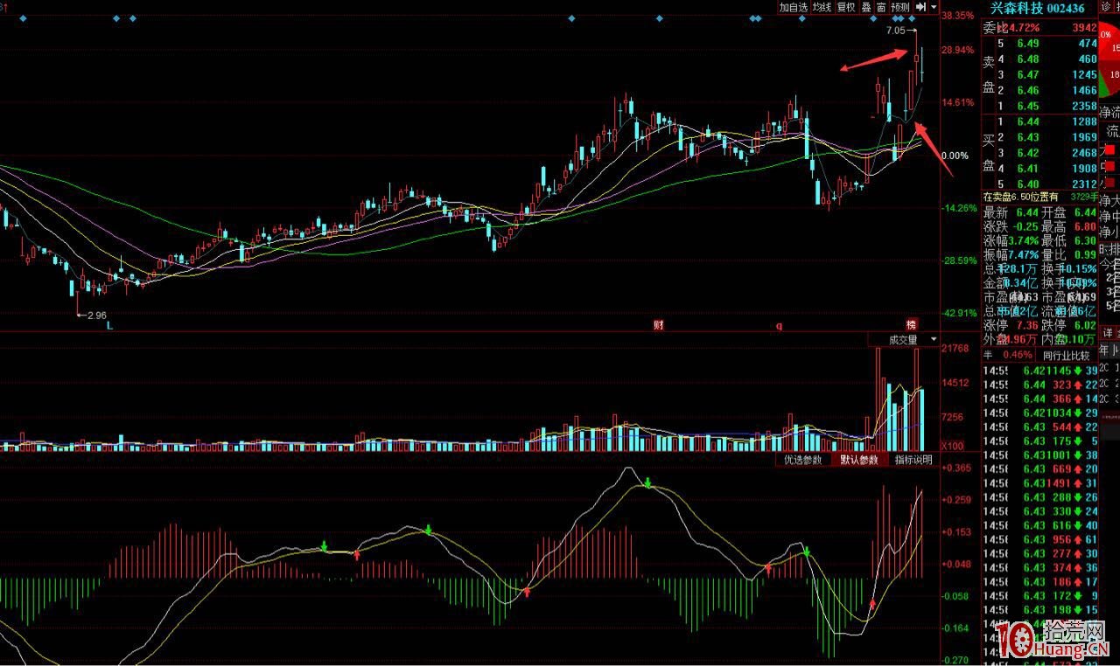
Task: Click the 28.94% axis label
Action: [958, 50]
